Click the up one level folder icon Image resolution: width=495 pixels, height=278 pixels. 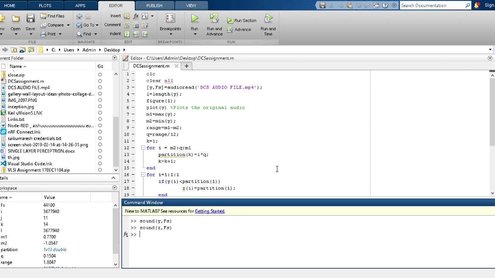click(x=14, y=50)
